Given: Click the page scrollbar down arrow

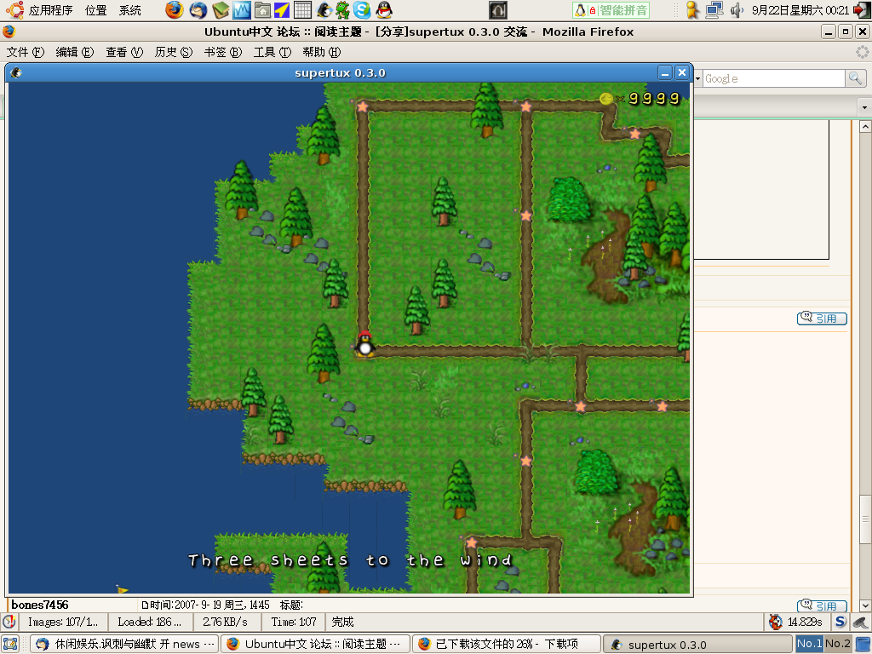Looking at the screenshot, I should click(865, 605).
